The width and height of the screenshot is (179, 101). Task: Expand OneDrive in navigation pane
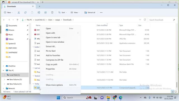[3, 66]
